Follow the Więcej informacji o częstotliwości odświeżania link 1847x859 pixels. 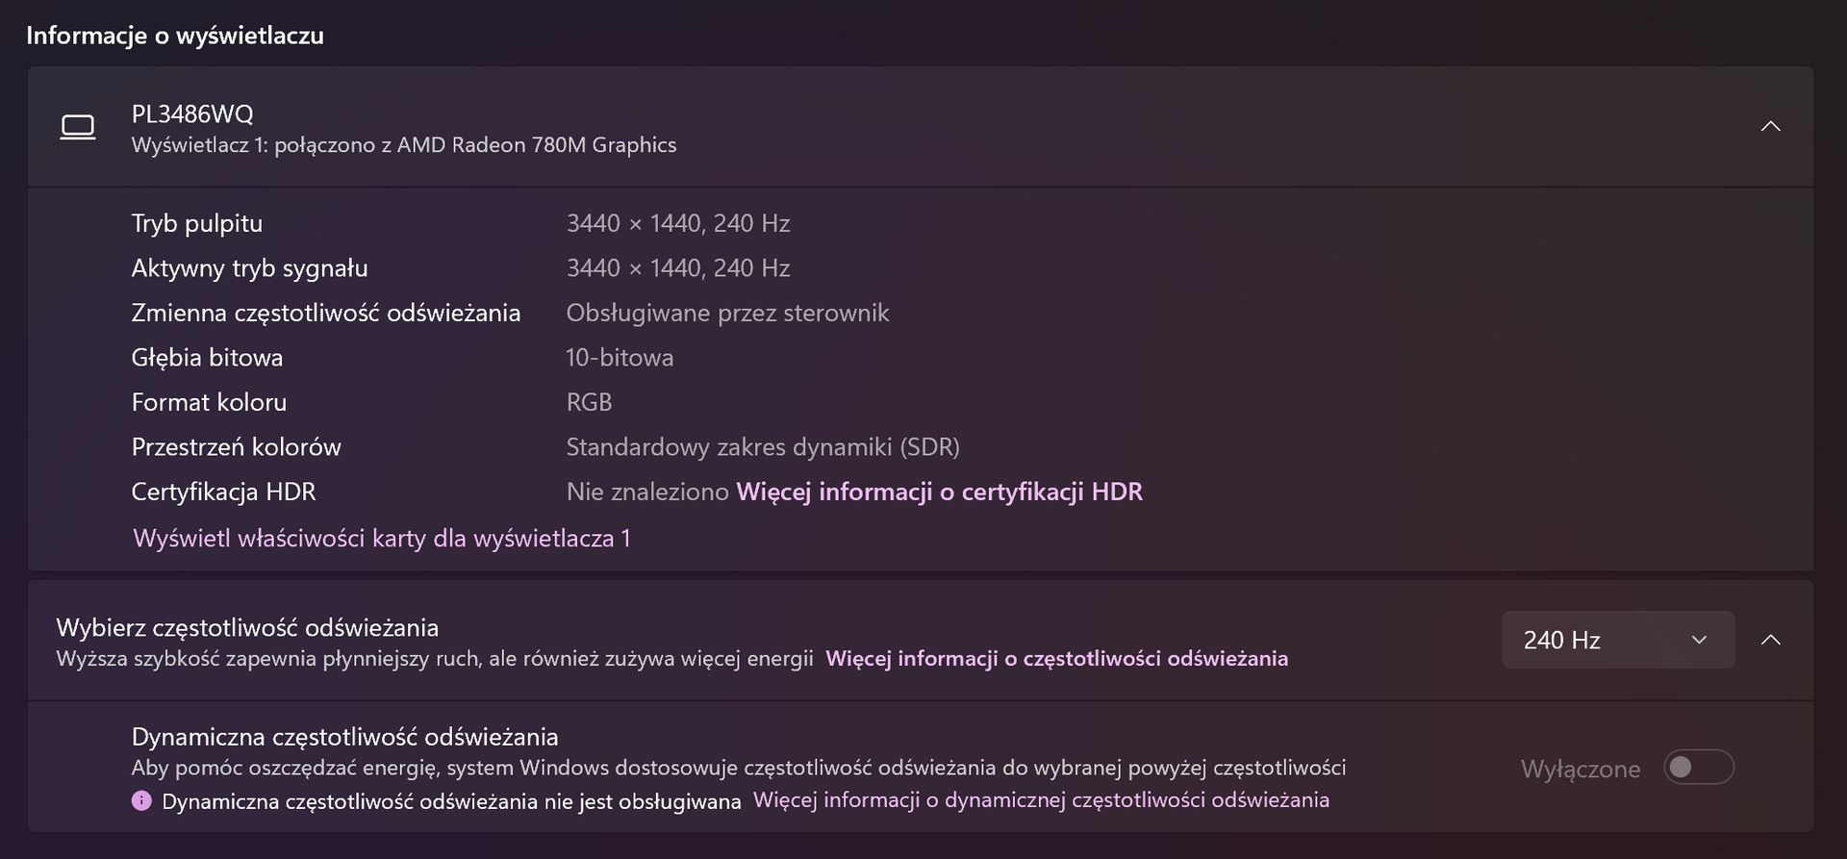pos(1056,658)
